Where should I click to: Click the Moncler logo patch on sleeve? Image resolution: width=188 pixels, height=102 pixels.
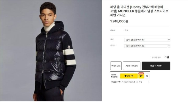[69, 47]
